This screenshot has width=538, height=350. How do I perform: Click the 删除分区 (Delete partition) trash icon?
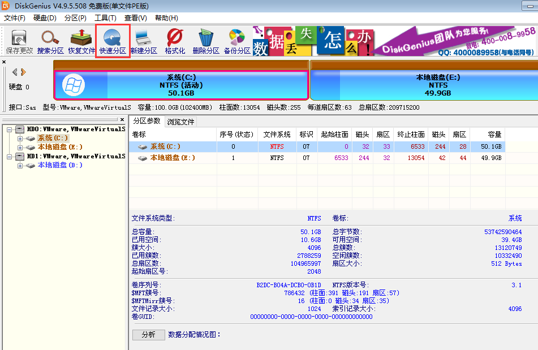point(205,41)
